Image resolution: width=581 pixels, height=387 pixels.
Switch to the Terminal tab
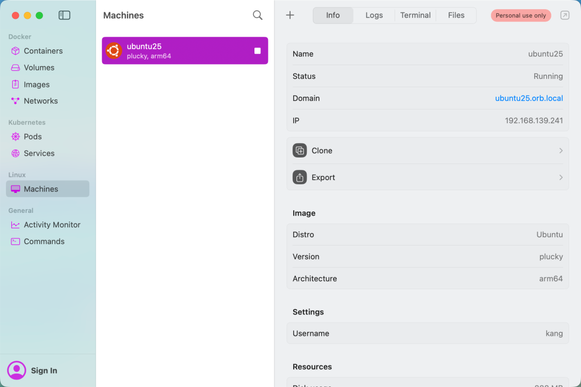[x=415, y=15]
